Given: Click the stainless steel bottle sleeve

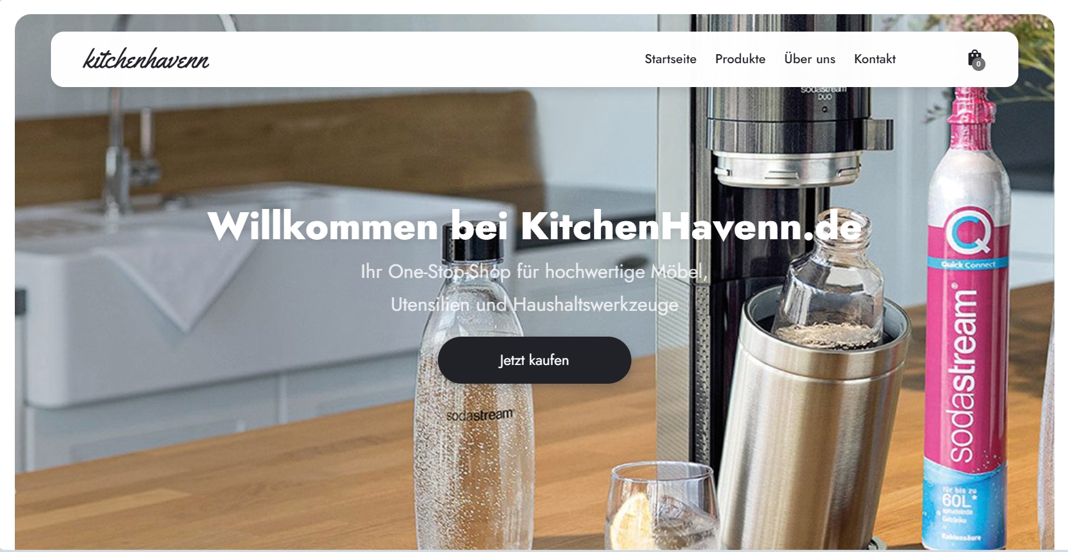Looking at the screenshot, I should (x=814, y=419).
